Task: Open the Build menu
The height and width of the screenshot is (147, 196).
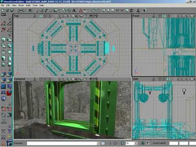Action: pos(28,5)
